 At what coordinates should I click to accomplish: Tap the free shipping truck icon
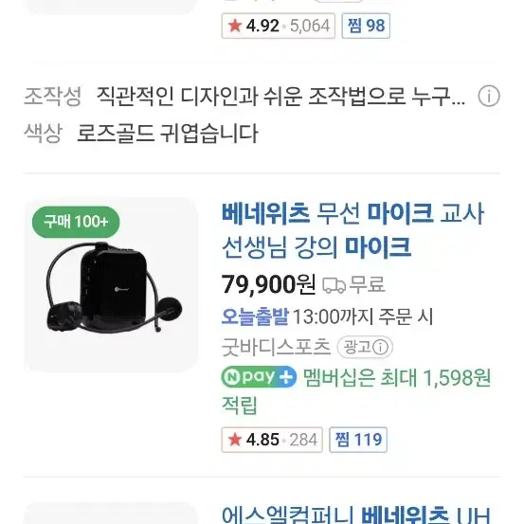pyautogui.click(x=334, y=285)
